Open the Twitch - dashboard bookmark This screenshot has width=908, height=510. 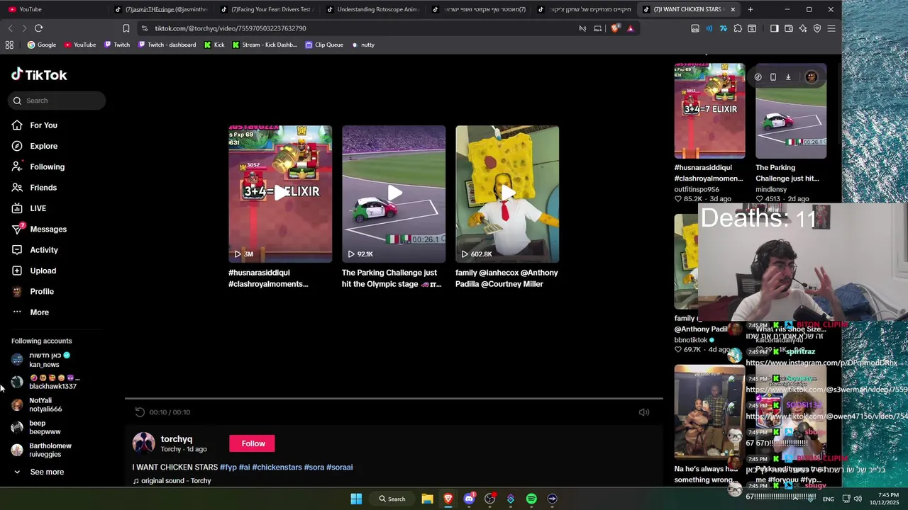click(167, 45)
